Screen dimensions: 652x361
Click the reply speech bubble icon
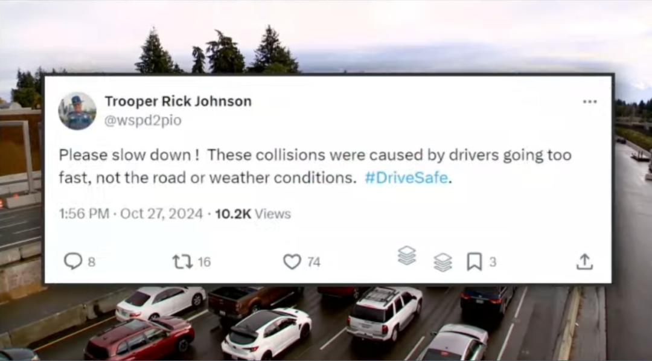coord(73,261)
